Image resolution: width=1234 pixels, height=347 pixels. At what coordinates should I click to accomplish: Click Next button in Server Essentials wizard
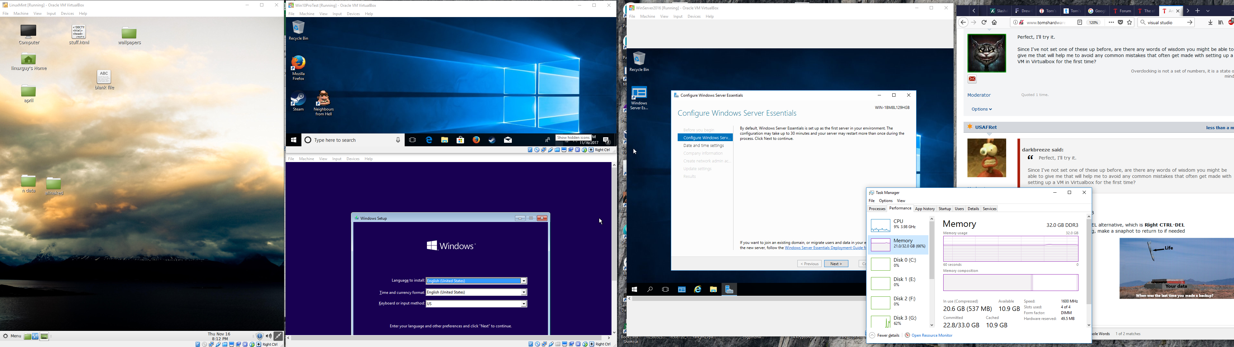[x=836, y=264]
